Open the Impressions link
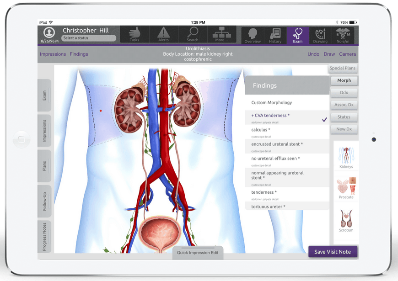This screenshot has width=398, height=281. 53,54
